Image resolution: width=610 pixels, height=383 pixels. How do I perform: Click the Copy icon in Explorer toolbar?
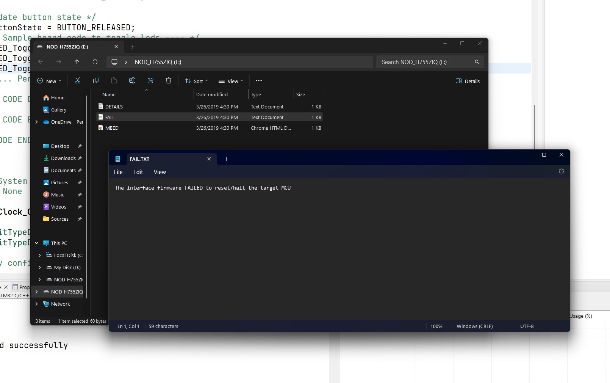(96, 81)
